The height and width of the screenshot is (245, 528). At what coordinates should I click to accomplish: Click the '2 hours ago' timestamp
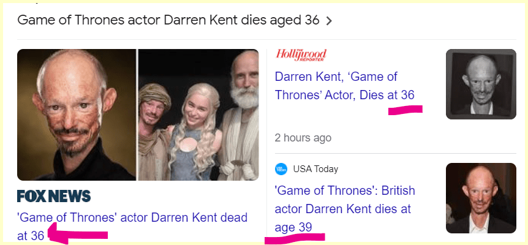pos(303,137)
